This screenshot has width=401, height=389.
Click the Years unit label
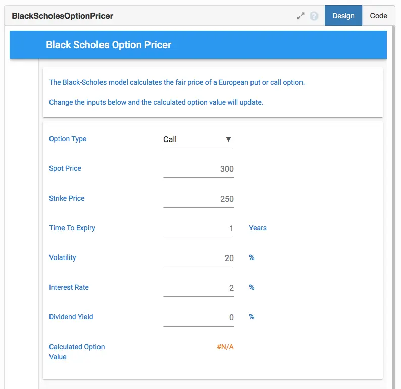coord(258,228)
